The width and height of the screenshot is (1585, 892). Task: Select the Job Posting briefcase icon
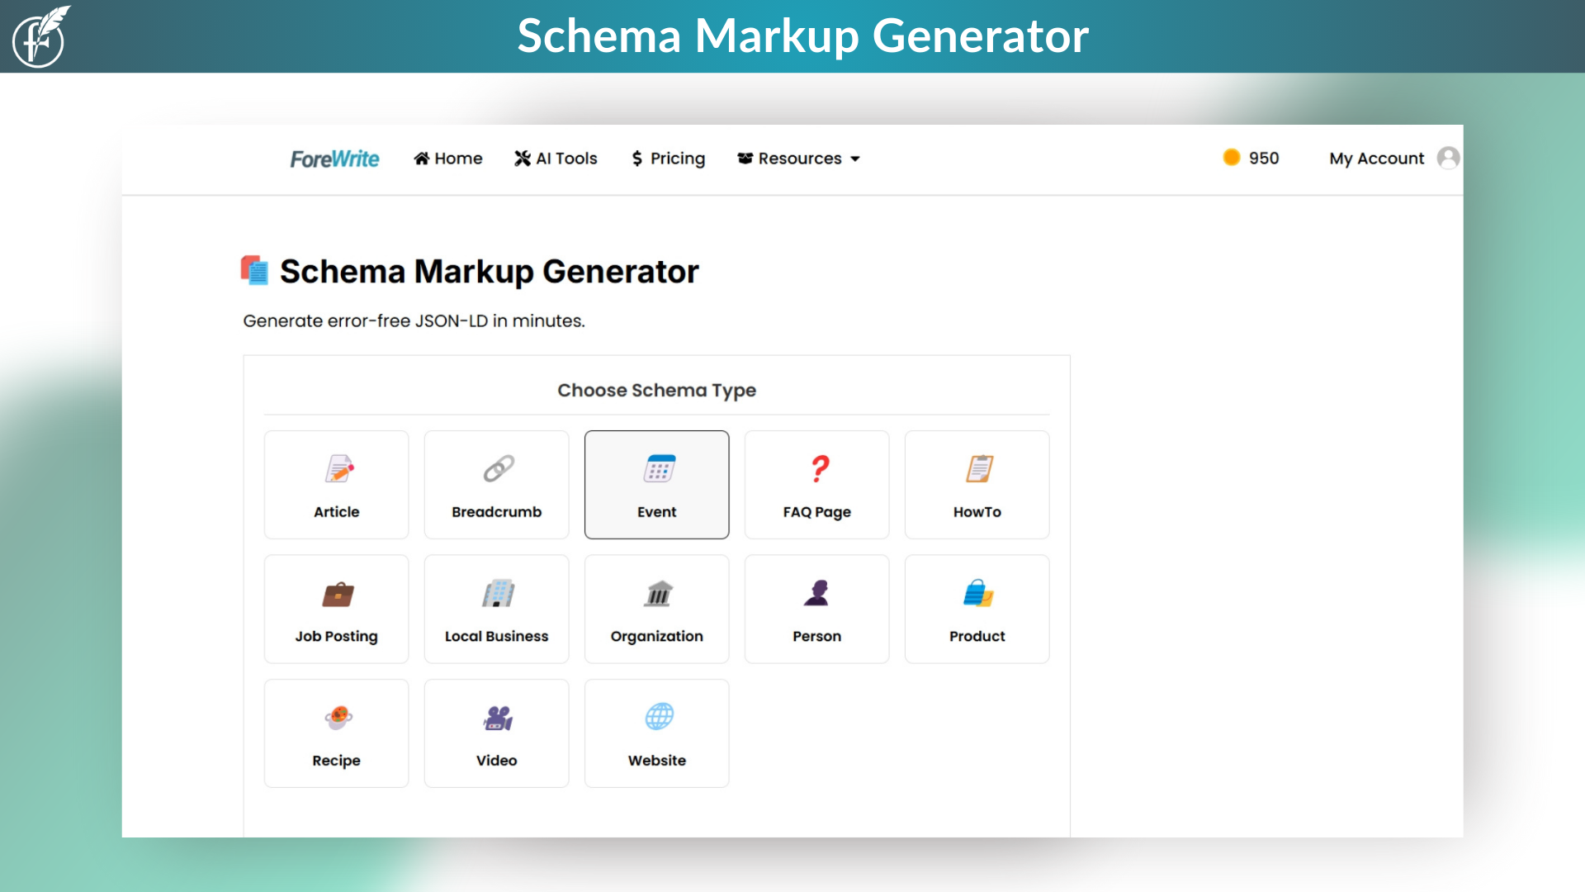click(338, 594)
